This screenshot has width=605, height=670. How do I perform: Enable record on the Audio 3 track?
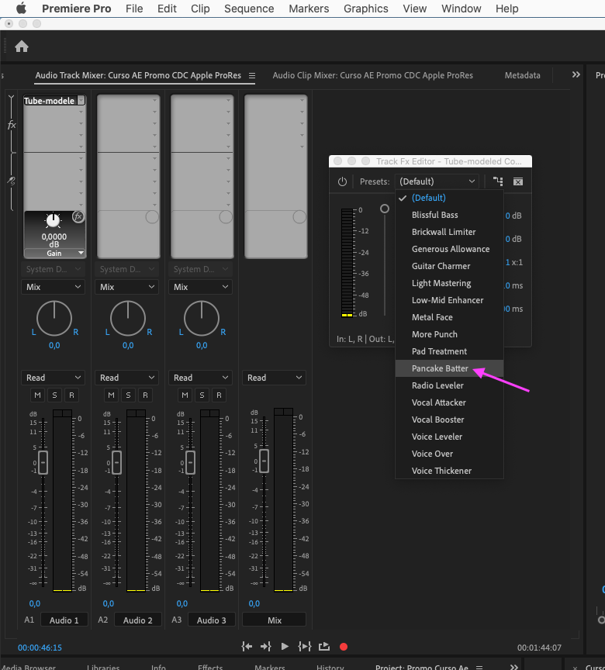[x=220, y=395]
